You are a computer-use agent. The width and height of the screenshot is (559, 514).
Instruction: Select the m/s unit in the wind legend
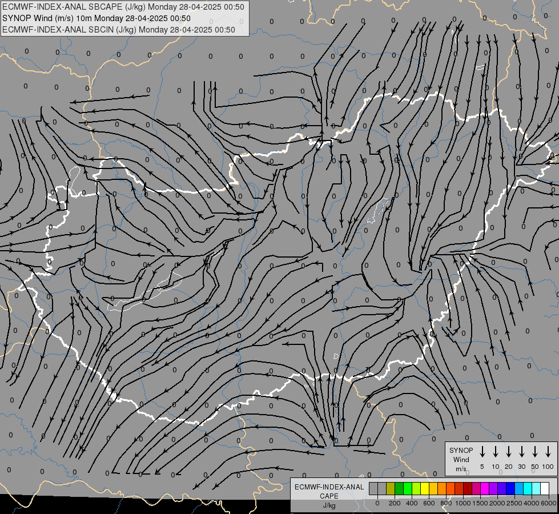coord(461,469)
